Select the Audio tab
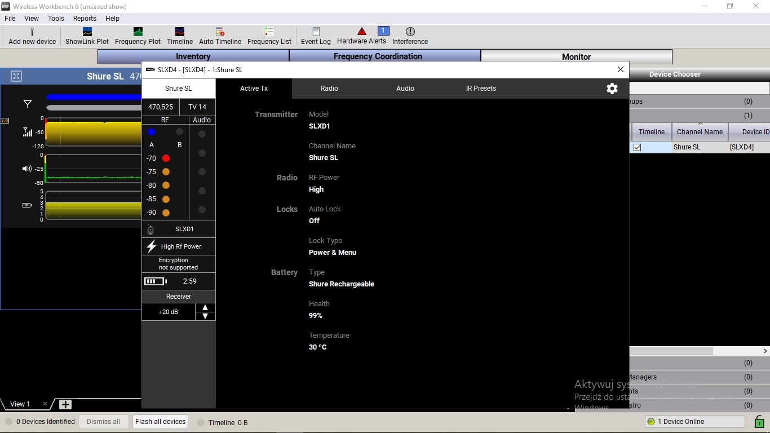770x433 pixels. tap(405, 89)
